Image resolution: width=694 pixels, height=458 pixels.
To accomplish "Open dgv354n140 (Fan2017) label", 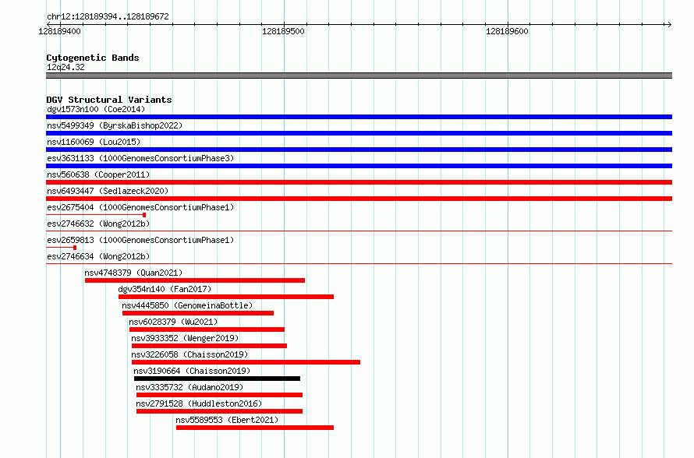I will pos(165,289).
